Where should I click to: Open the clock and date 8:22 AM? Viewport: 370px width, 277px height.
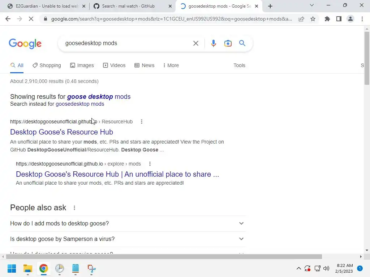[344, 268]
